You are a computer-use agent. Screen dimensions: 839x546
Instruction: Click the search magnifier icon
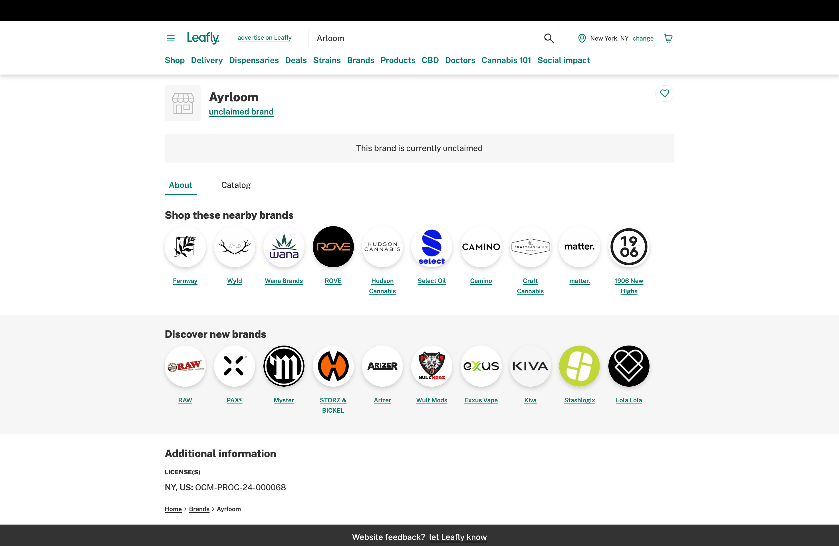(549, 38)
